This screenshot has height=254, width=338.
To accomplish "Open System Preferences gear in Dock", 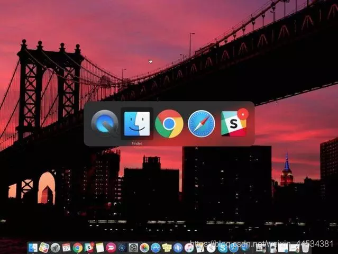I will pyautogui.click(x=133, y=248).
